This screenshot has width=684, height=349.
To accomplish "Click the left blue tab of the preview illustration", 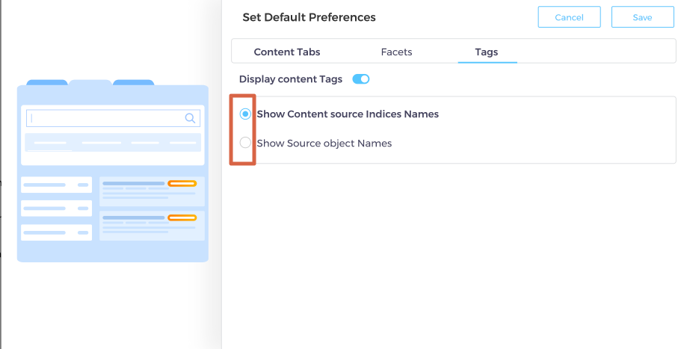I will point(46,83).
